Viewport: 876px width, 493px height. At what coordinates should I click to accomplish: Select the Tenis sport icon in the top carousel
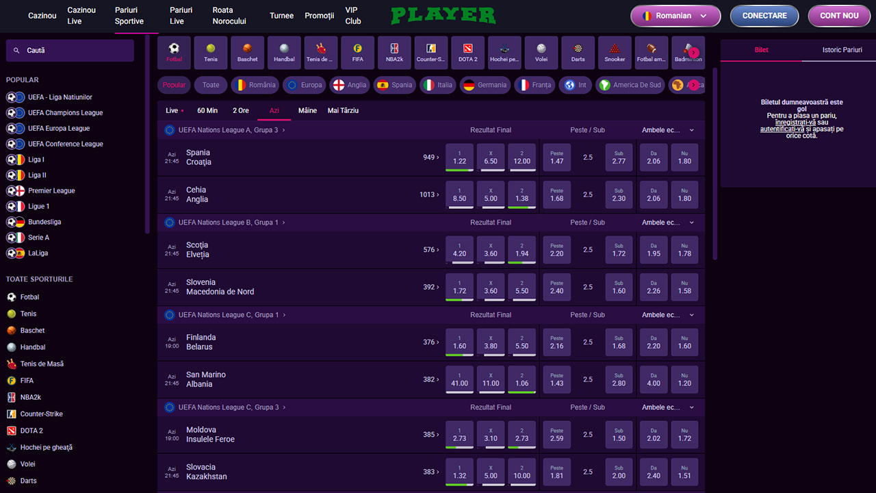coord(211,53)
